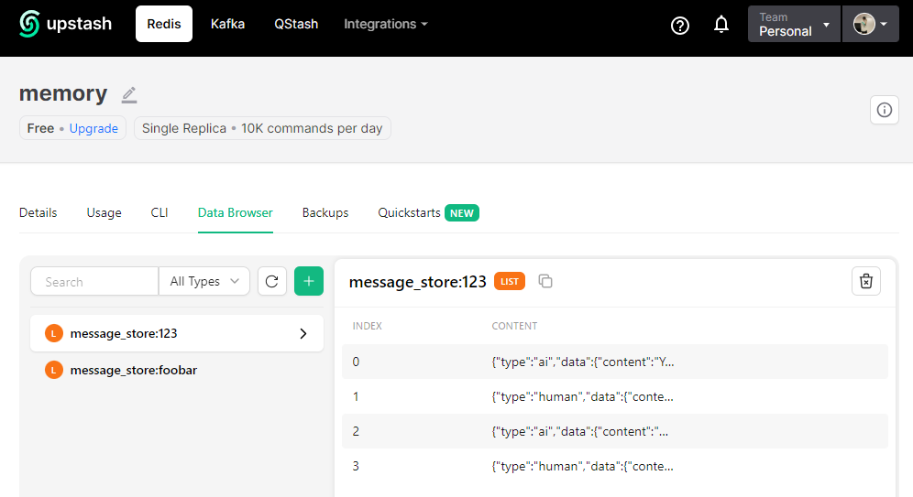Click the key Search field
Screen dimensions: 913x497
[x=94, y=281]
